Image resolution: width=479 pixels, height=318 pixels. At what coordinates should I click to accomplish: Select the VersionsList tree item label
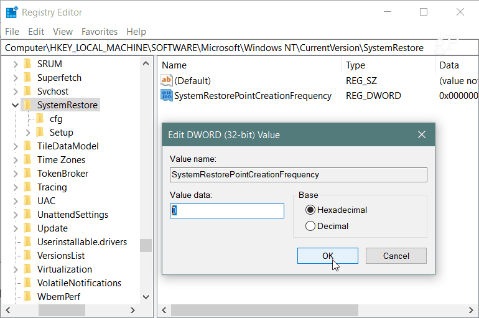[61, 256]
